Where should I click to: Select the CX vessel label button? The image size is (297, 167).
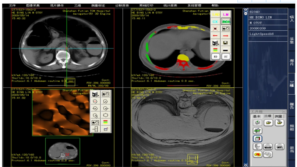(x=215, y=21)
